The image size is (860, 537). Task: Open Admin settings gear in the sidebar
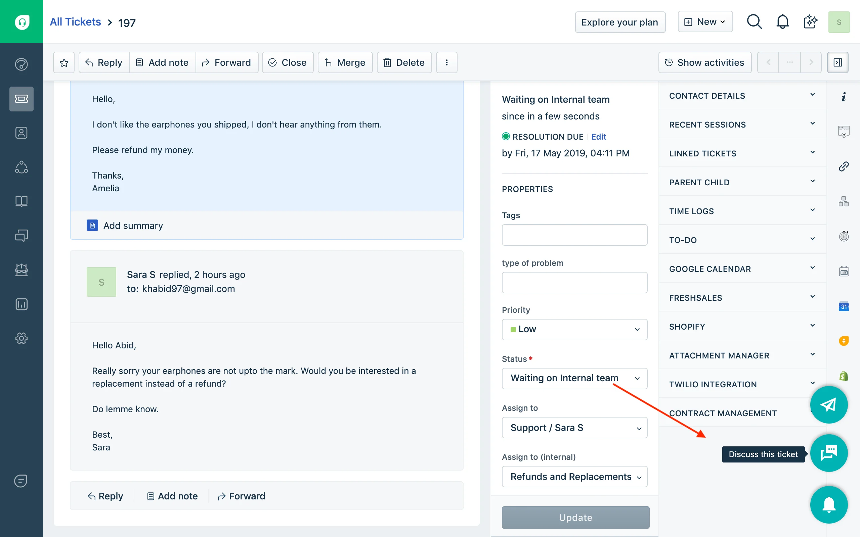click(21, 338)
